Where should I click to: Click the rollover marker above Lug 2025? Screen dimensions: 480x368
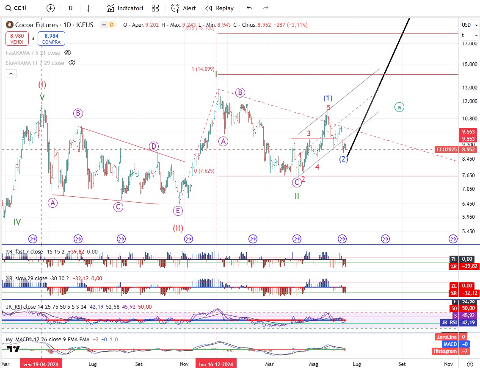tap(386, 239)
